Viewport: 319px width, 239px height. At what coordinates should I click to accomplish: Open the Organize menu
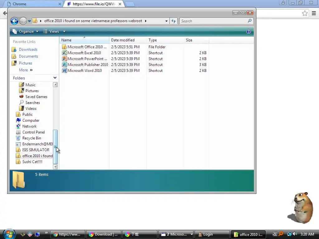pyautogui.click(x=26, y=31)
